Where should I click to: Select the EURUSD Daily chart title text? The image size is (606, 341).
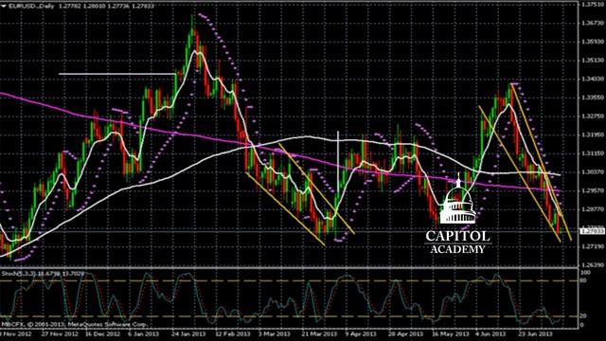31,6
